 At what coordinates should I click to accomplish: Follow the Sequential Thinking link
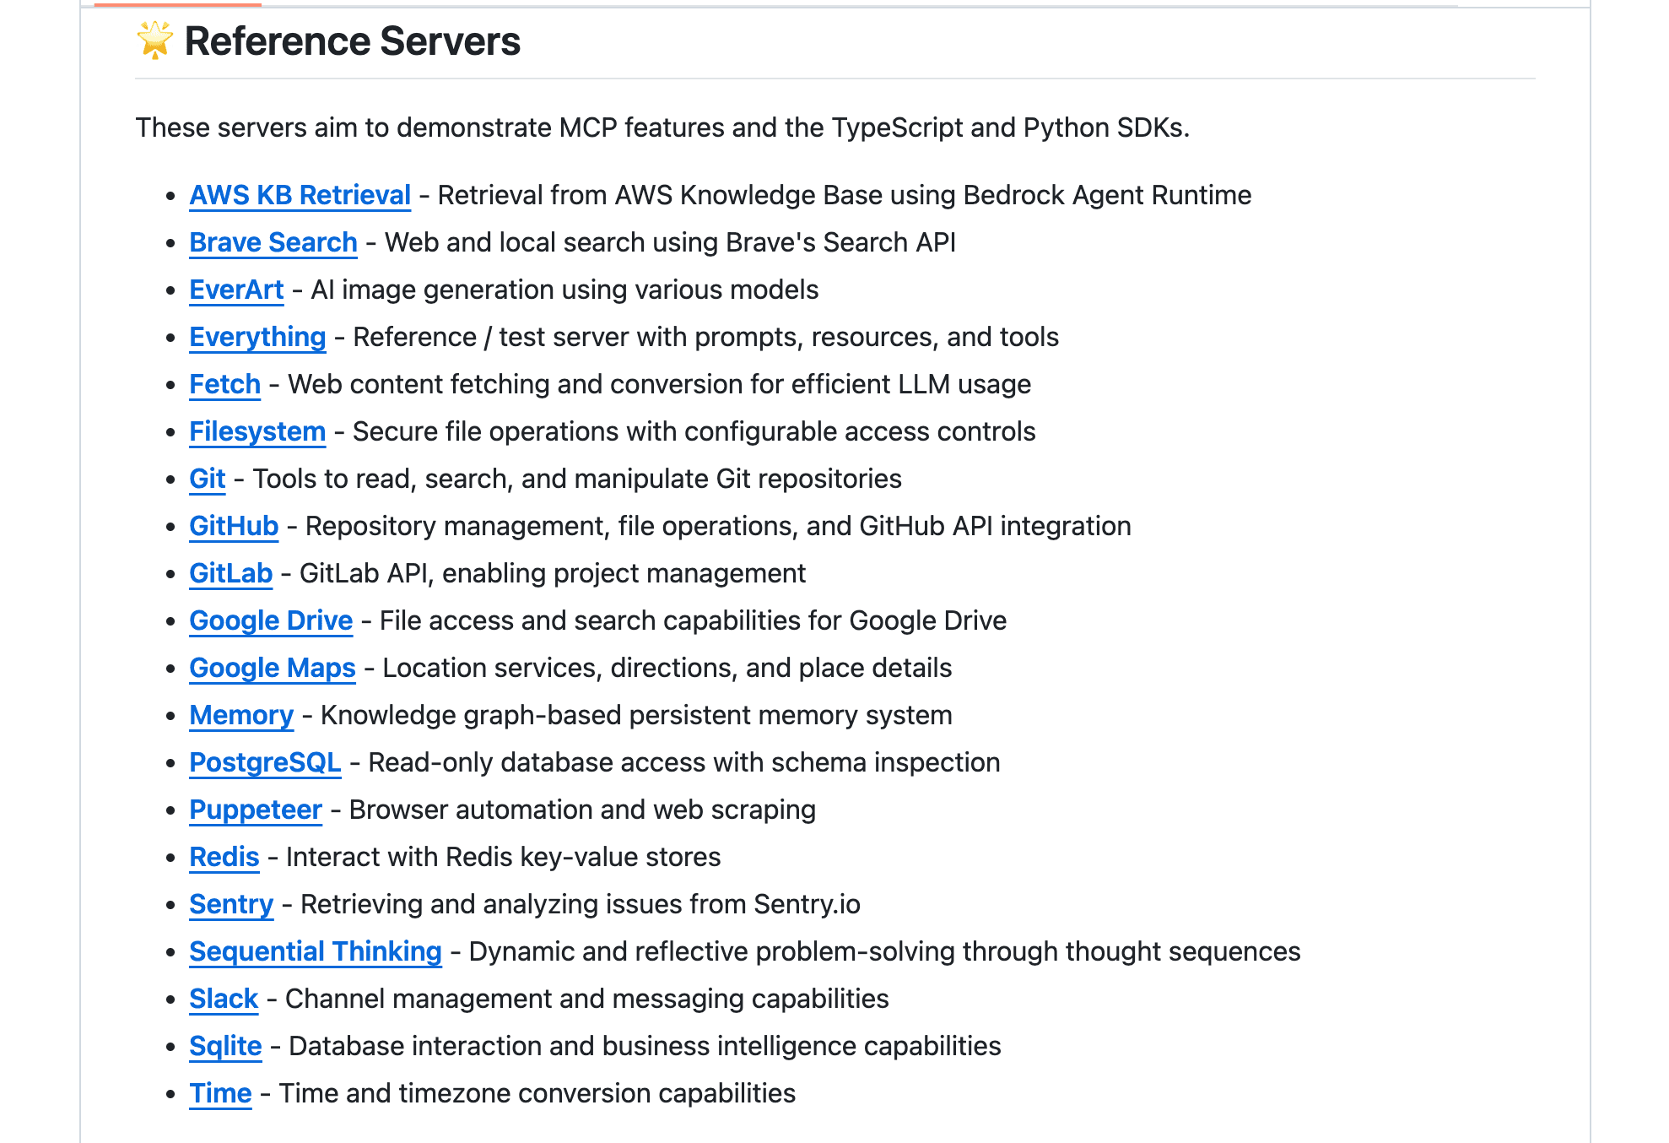point(316,951)
